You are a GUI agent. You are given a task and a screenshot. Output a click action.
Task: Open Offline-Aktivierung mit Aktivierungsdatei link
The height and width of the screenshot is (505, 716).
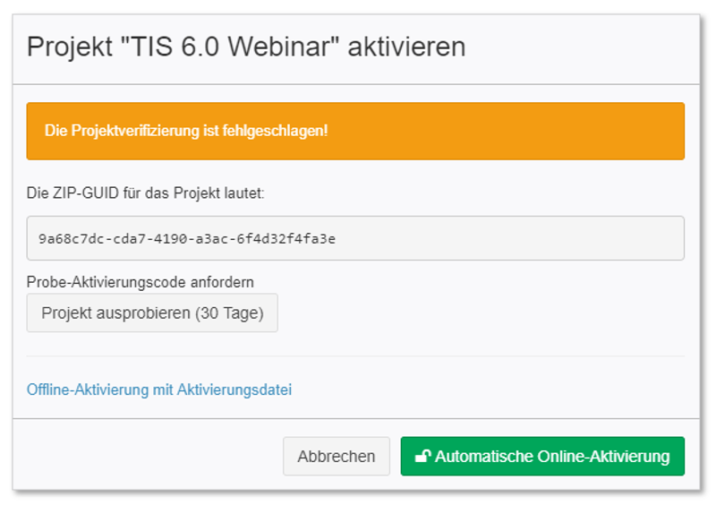pos(159,389)
